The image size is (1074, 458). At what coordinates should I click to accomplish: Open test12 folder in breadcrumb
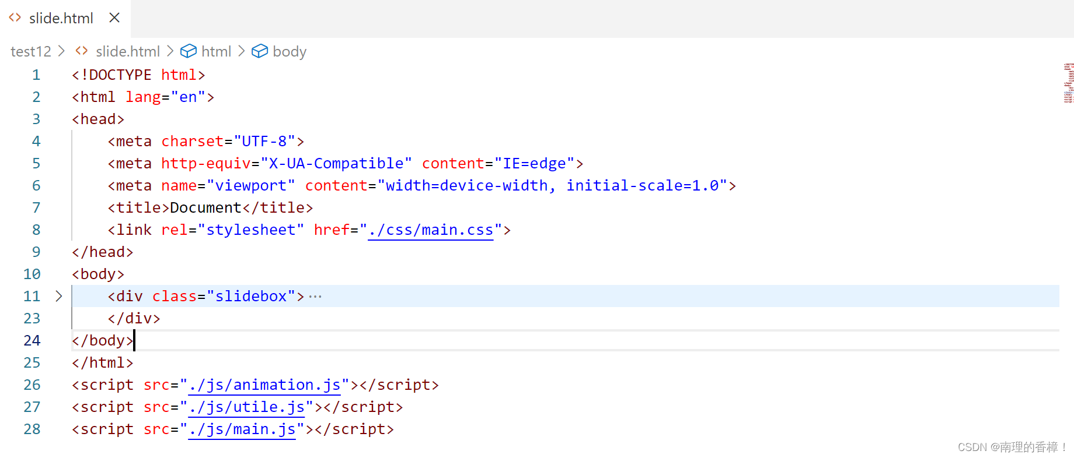(31, 51)
